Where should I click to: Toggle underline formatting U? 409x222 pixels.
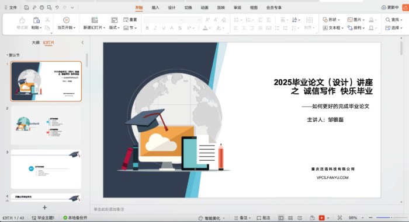164,28
